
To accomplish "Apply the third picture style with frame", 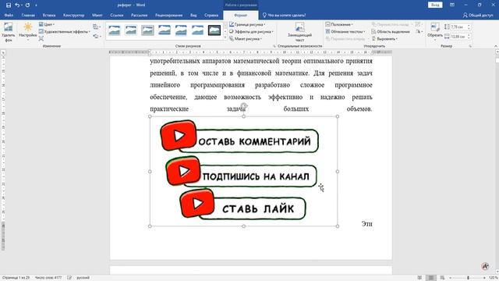I will click(x=147, y=30).
